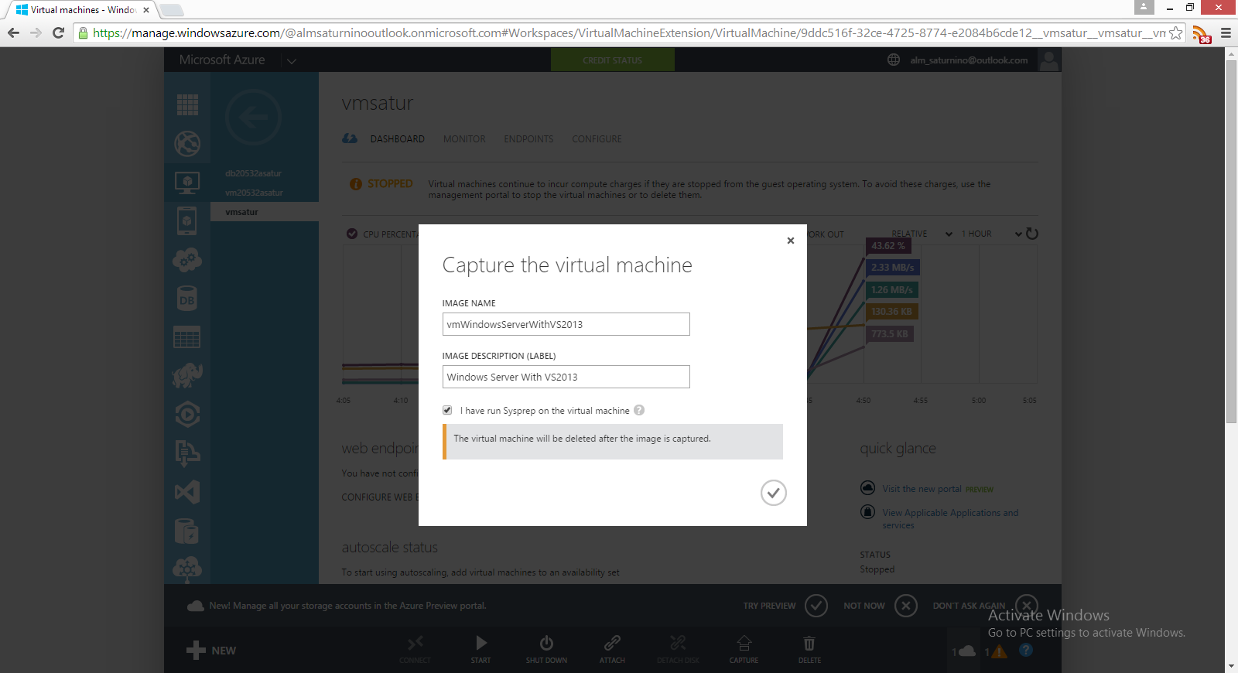Open the Cloud Services gears icon in sidebar

(x=187, y=260)
